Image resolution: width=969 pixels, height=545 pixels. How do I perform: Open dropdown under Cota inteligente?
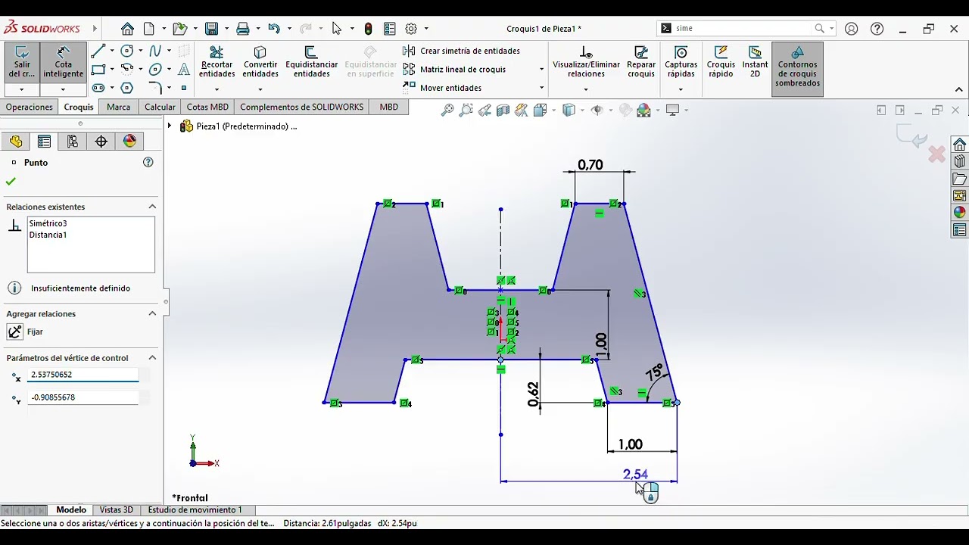click(64, 89)
